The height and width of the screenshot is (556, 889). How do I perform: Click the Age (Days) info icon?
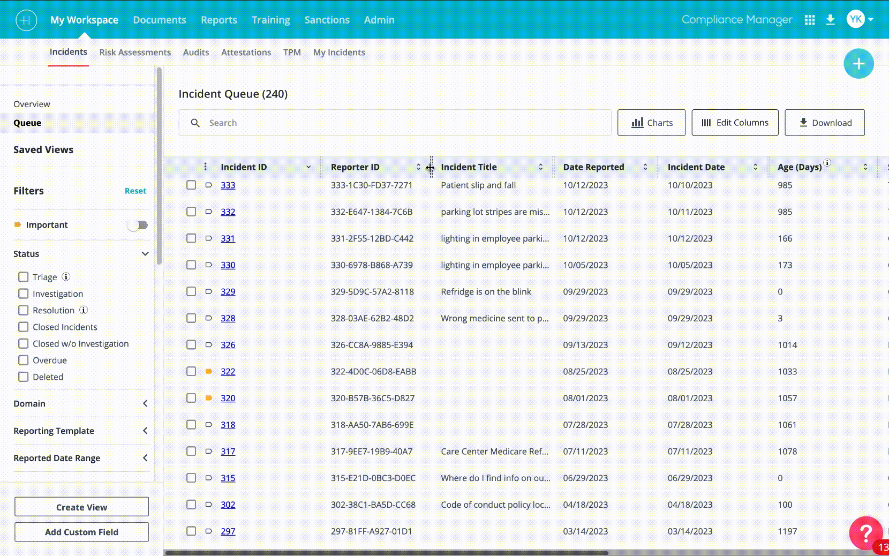pos(827,163)
